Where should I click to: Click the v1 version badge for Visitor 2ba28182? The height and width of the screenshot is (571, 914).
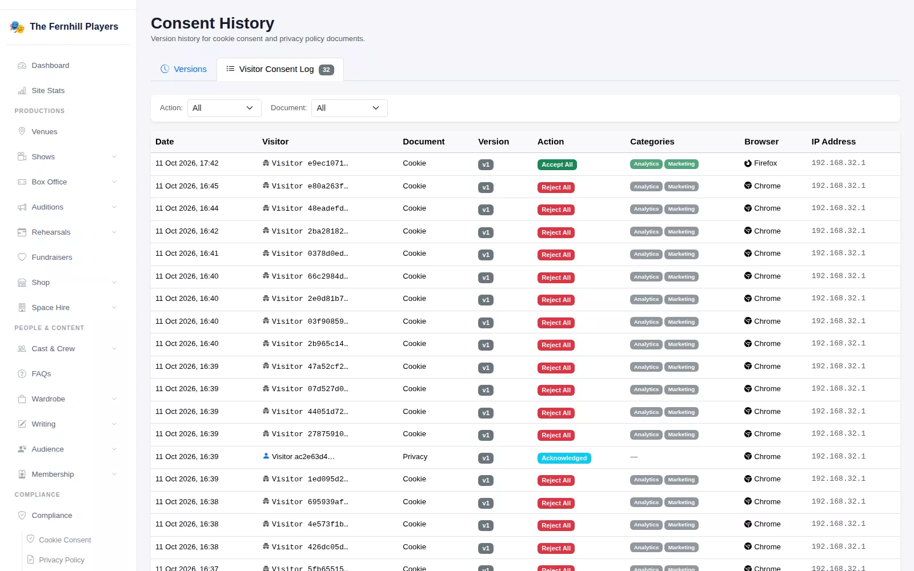(x=486, y=232)
